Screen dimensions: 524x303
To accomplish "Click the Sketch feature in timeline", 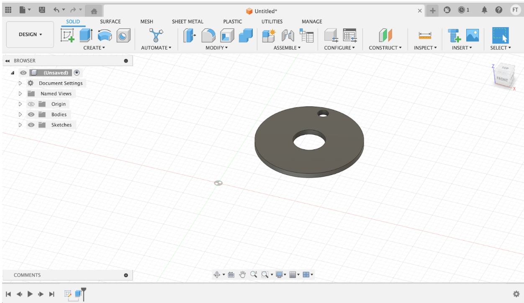I will pos(68,294).
